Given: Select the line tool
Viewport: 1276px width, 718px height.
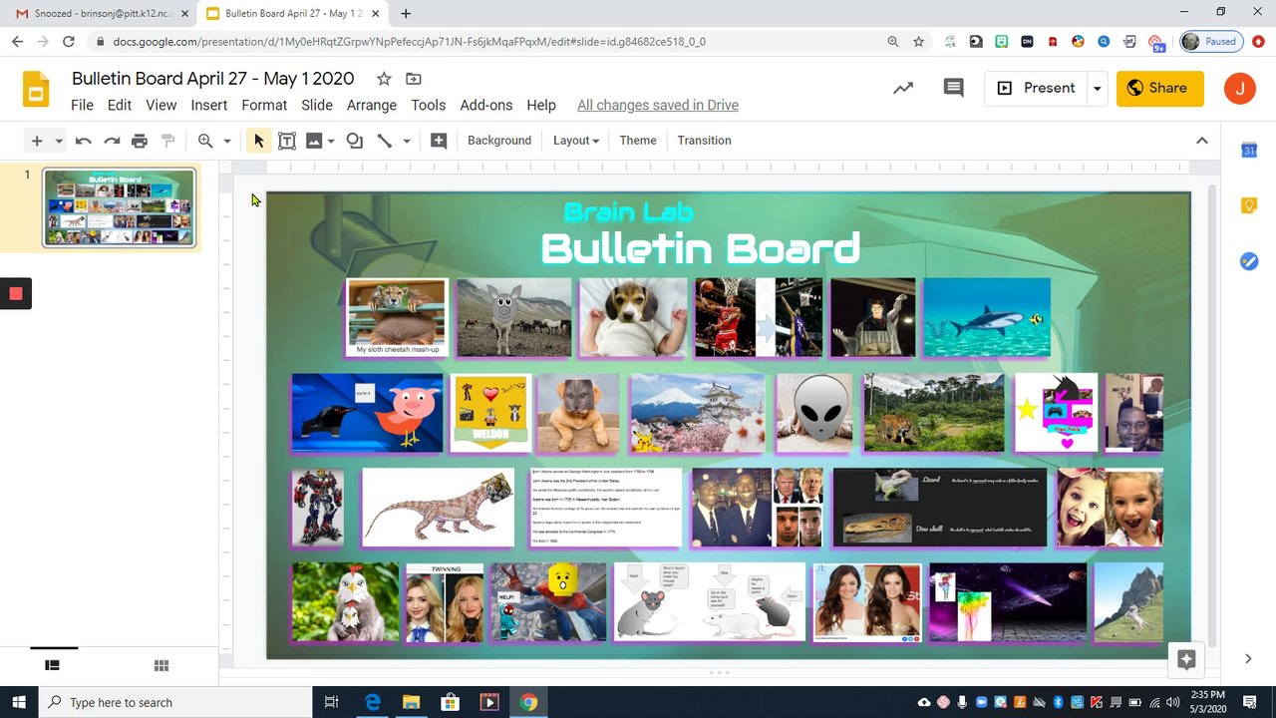Looking at the screenshot, I should pos(385,141).
